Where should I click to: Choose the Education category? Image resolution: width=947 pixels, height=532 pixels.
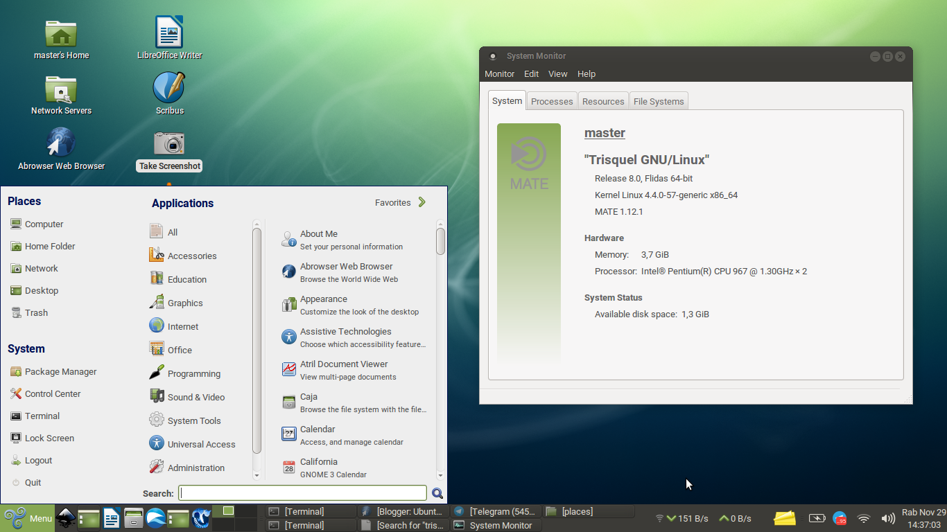pos(199,279)
